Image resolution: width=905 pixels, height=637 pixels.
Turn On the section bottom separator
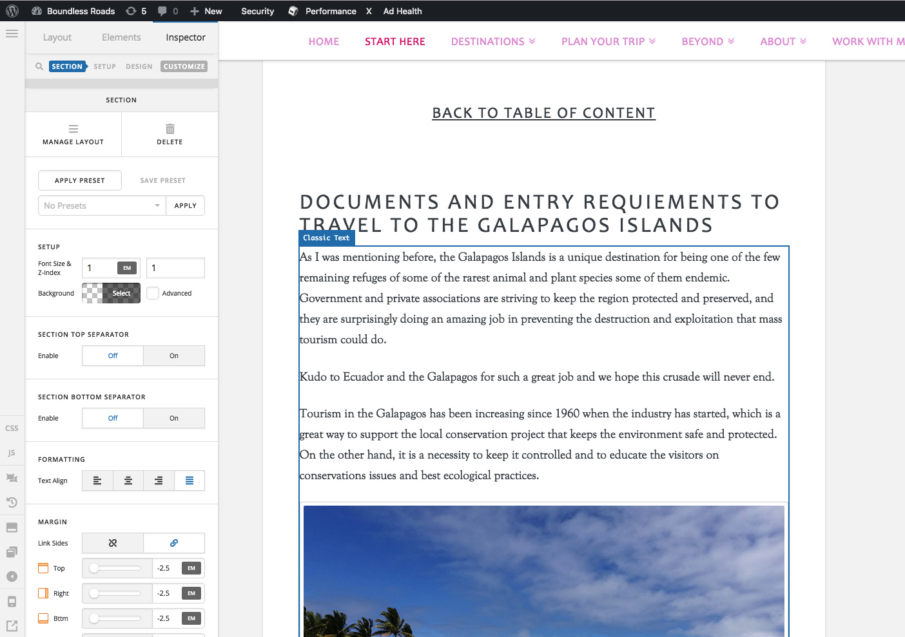(x=174, y=418)
